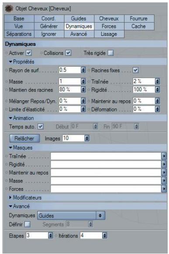Click the Traînée percent field
The height and width of the screenshot is (254, 169).
[144, 81]
